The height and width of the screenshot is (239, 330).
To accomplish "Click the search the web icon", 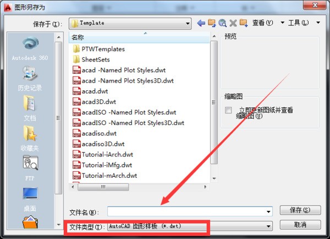I will (x=222, y=23).
